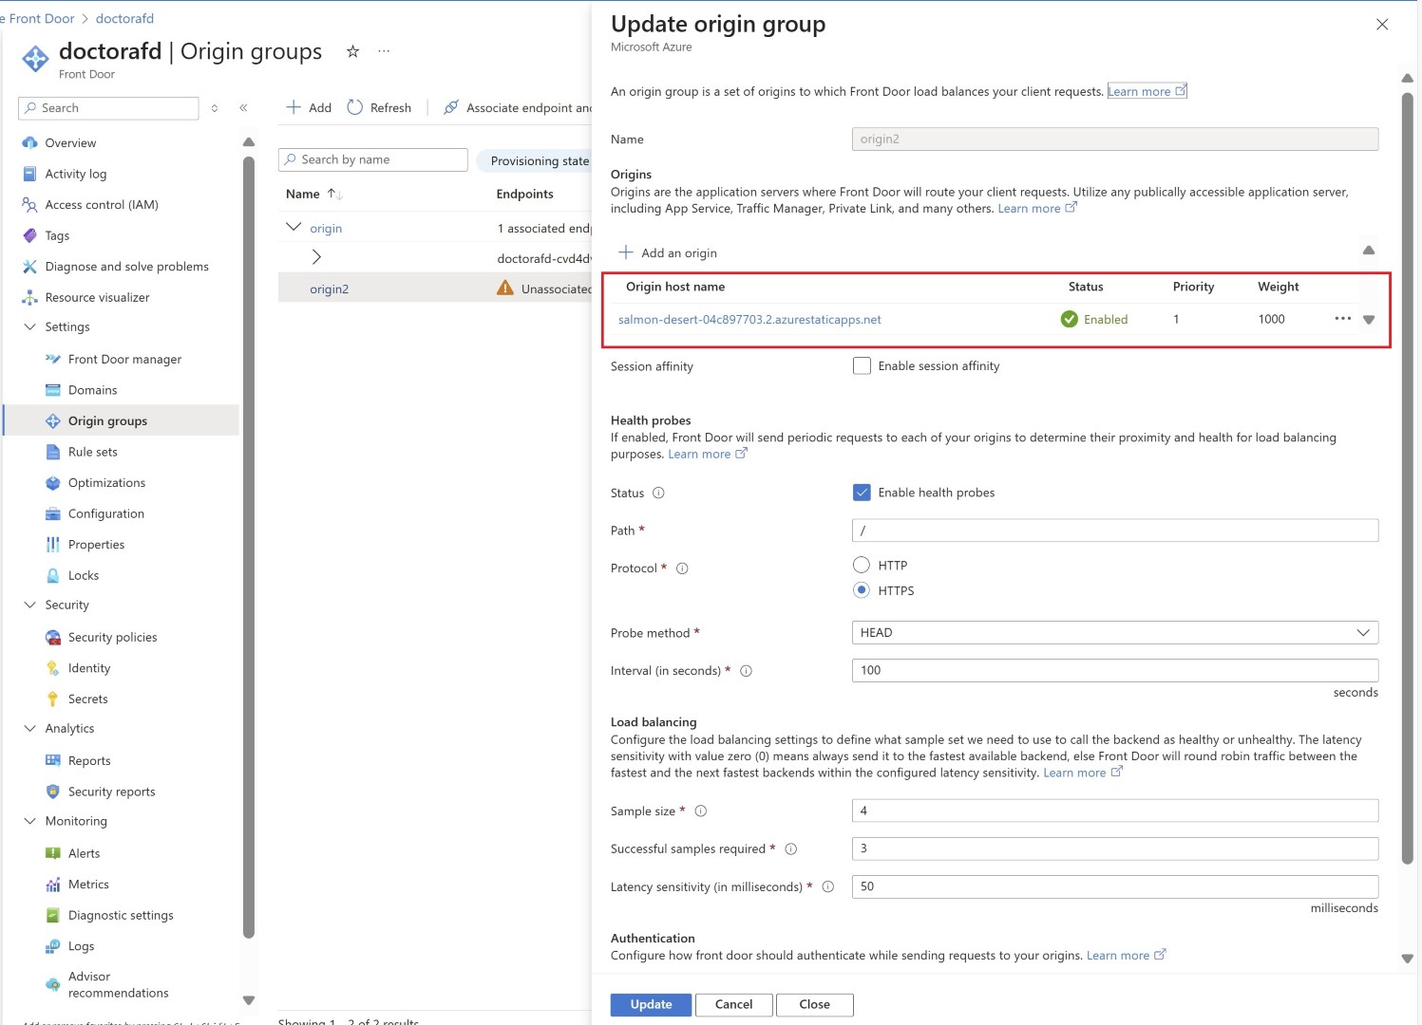Click the Search by name field
Viewport: 1422px width, 1025px height.
click(x=372, y=159)
